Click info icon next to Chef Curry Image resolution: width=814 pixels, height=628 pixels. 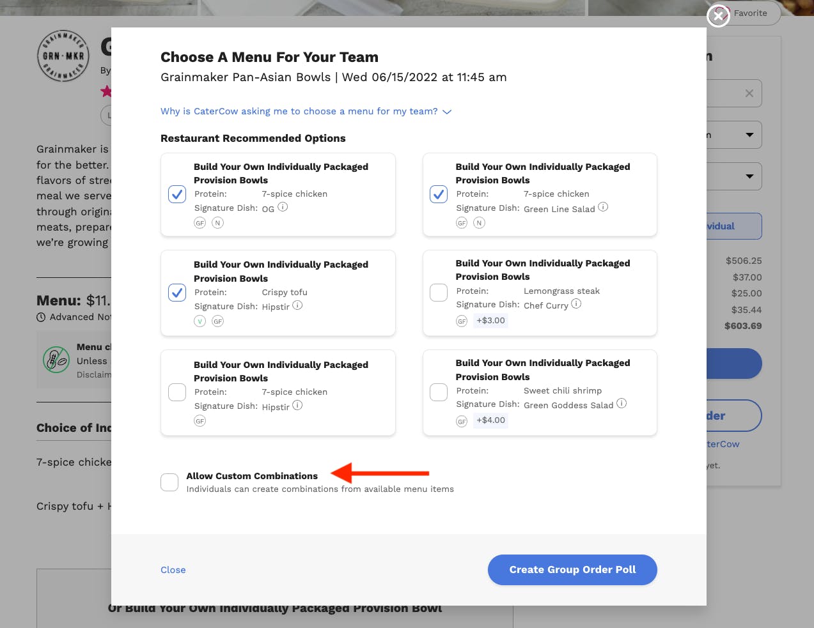pos(576,304)
